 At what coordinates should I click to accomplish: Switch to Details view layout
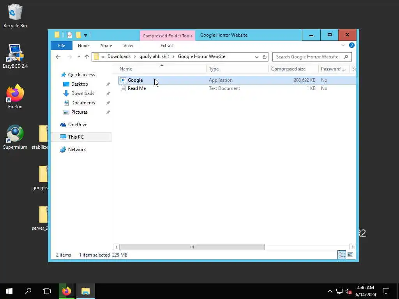[x=342, y=255]
